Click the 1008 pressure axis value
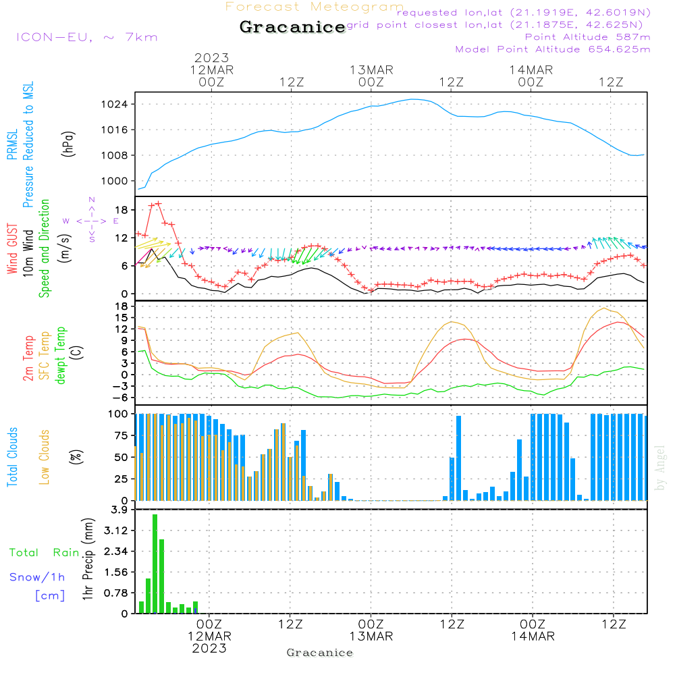675x675 pixels. tap(114, 155)
